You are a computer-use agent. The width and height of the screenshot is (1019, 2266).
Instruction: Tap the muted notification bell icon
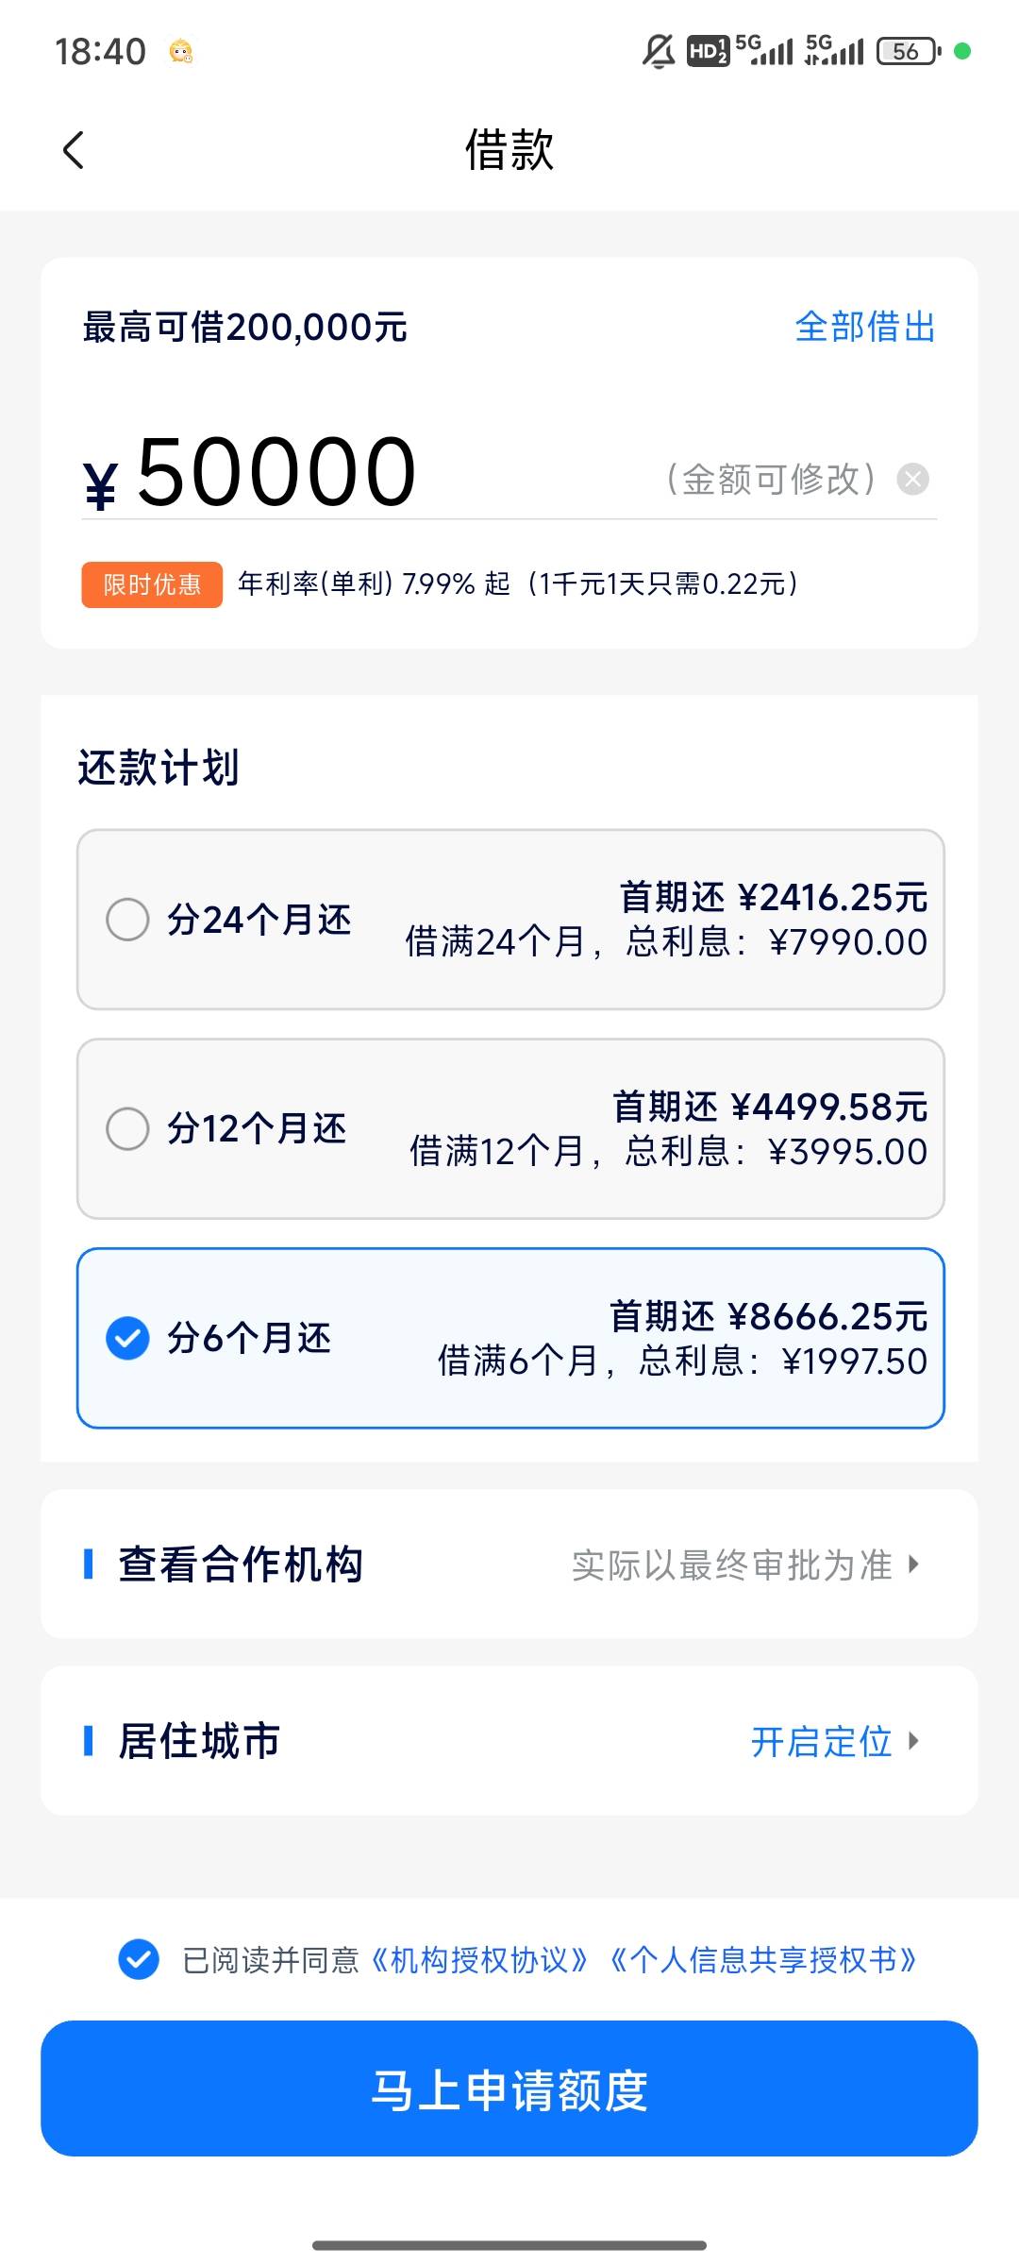[x=659, y=51]
